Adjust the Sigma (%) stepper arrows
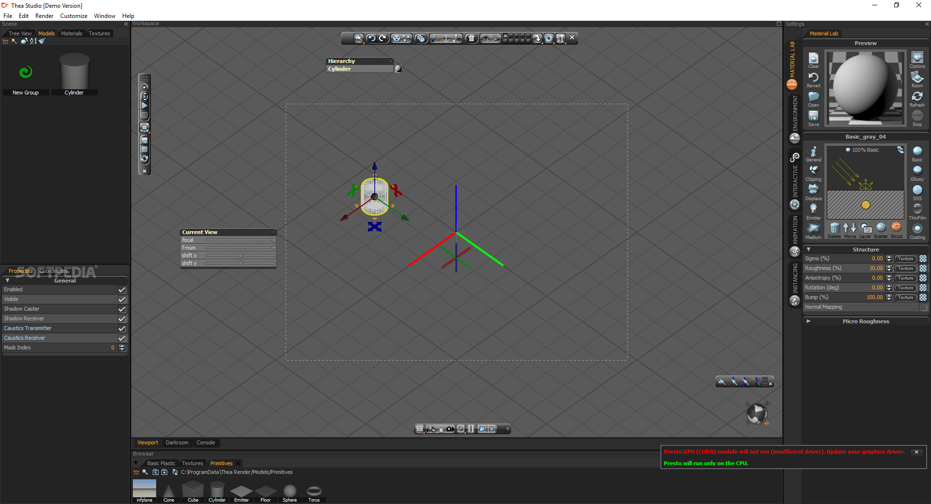 (889, 259)
